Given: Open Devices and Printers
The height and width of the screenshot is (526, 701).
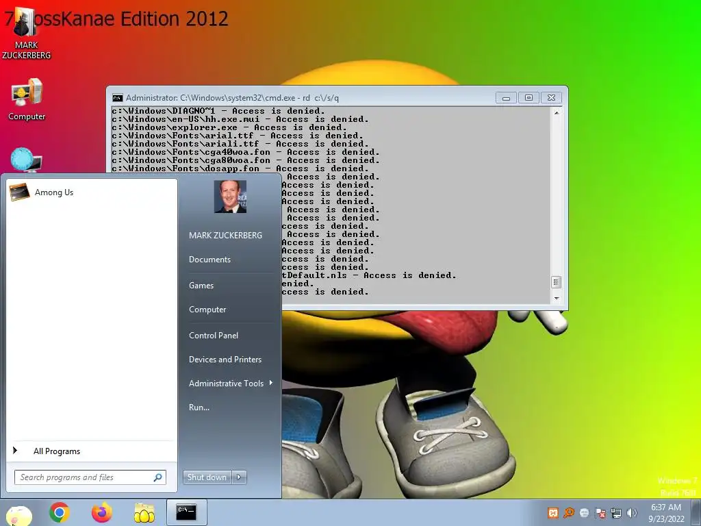Looking at the screenshot, I should coord(225,360).
